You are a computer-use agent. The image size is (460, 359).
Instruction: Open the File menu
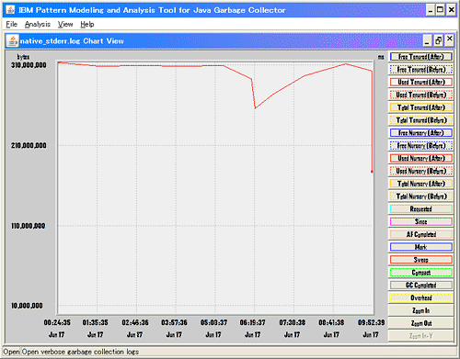click(x=12, y=24)
